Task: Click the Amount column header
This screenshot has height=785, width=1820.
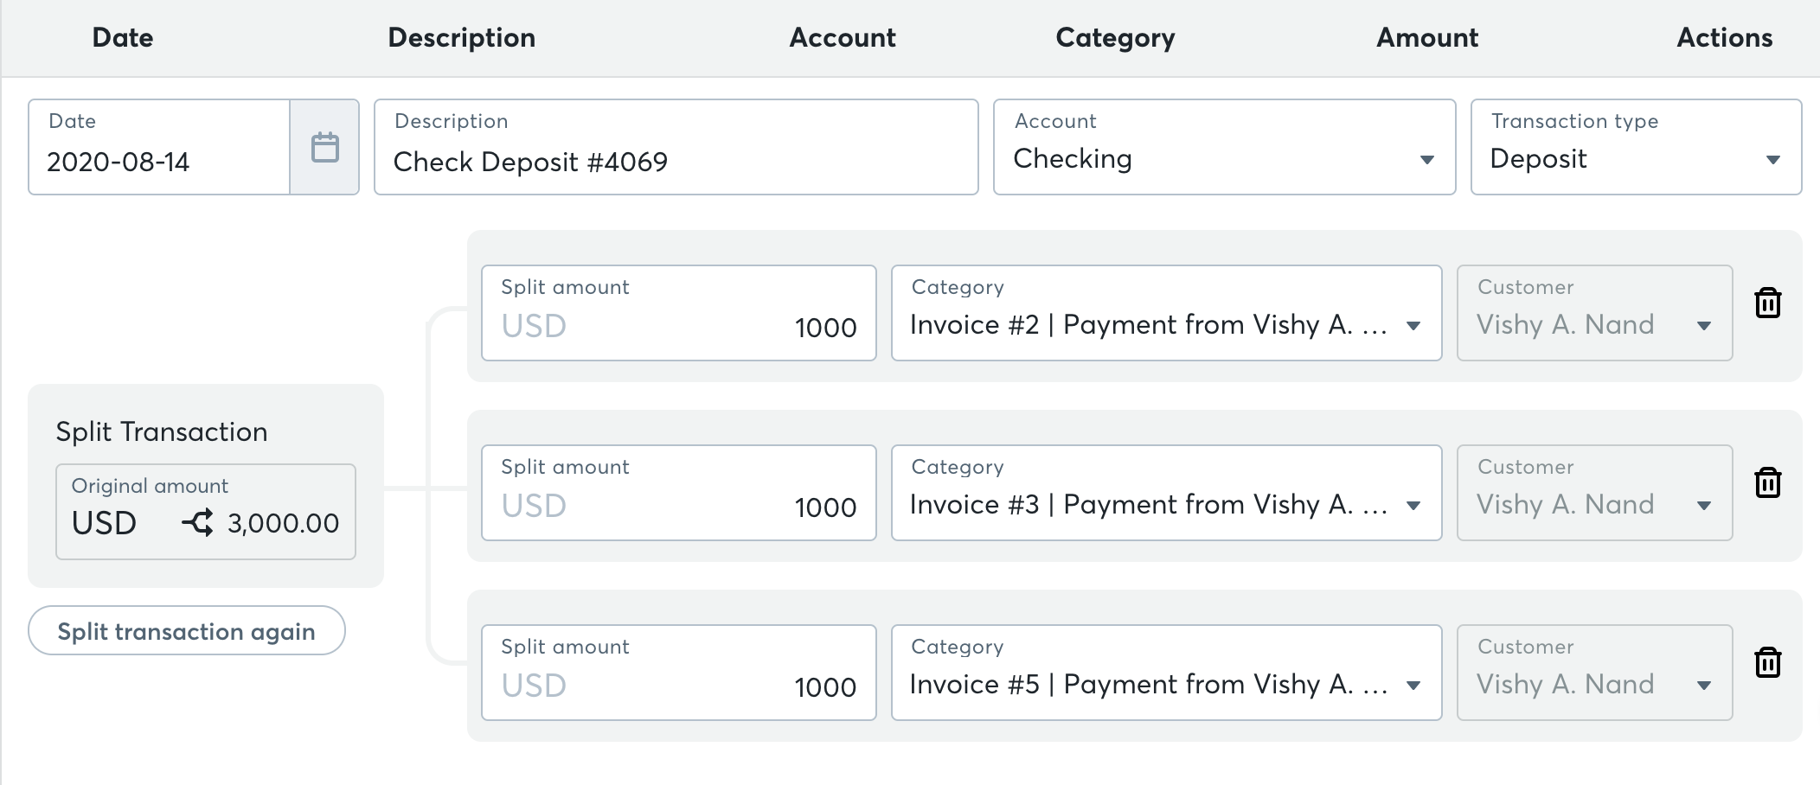Action: pyautogui.click(x=1426, y=38)
